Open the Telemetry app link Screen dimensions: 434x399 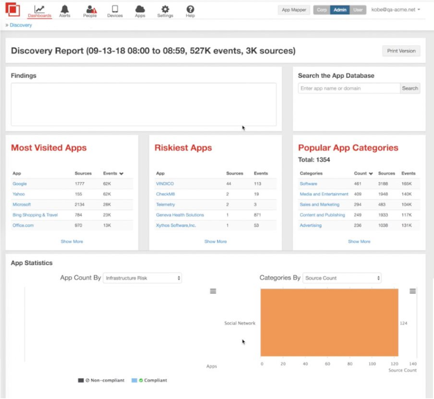(165, 205)
